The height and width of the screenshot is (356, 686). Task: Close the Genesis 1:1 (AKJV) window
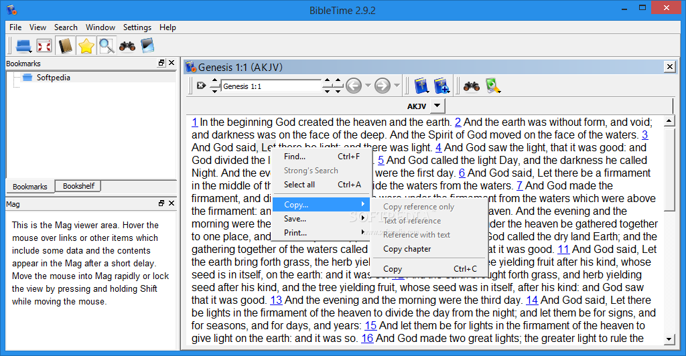coord(669,67)
